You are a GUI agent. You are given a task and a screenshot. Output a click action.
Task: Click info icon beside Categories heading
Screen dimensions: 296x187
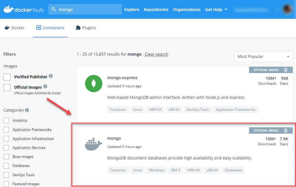(x=27, y=110)
